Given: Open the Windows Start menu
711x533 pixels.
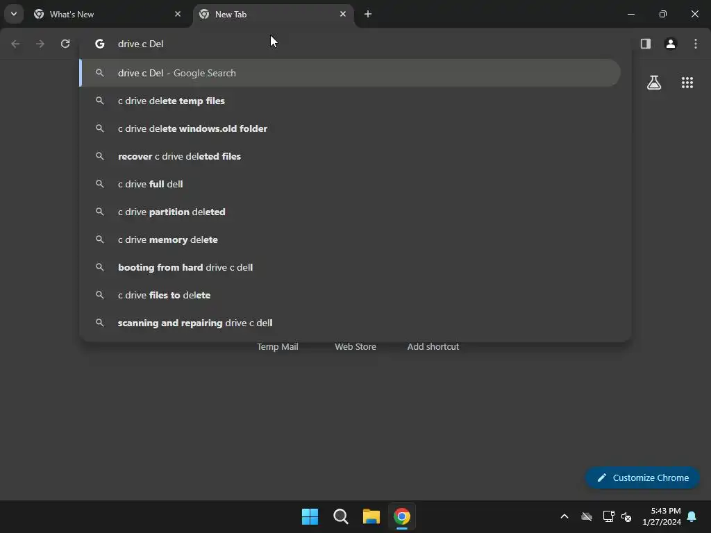Looking at the screenshot, I should 310,516.
